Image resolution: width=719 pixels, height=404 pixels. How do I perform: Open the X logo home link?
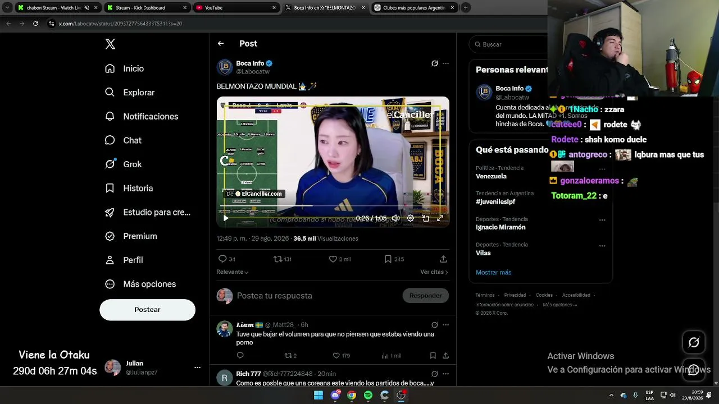point(110,44)
